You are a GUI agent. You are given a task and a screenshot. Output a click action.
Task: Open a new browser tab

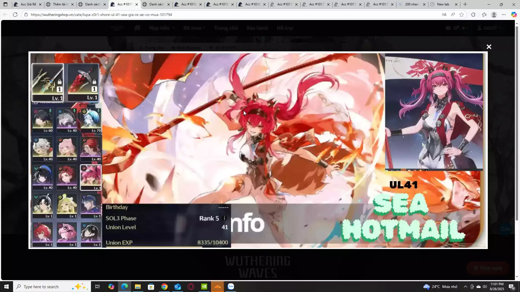465,4
